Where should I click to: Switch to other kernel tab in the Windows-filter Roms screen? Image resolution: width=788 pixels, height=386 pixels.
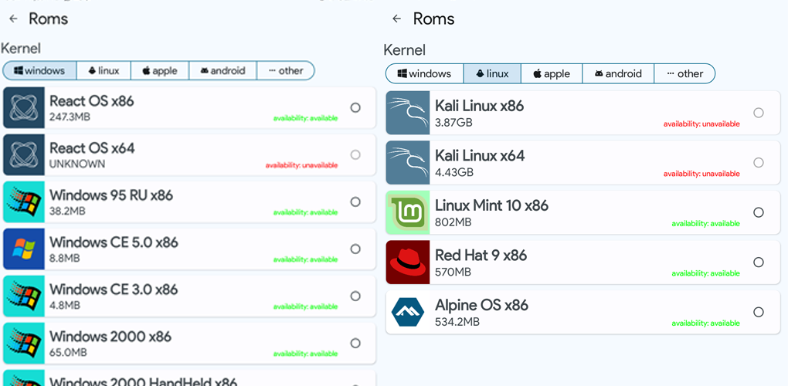click(x=285, y=71)
